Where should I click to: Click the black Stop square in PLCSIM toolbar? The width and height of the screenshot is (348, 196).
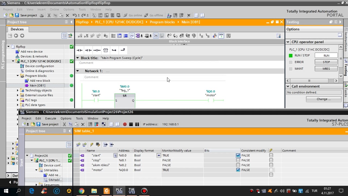[131, 124]
